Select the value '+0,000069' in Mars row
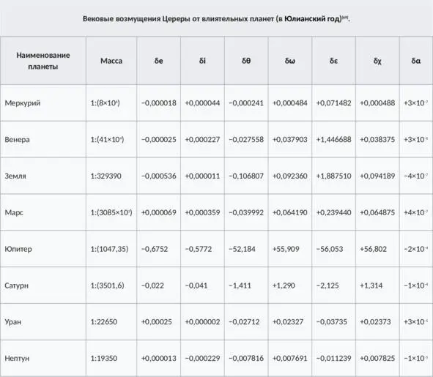Viewport: 433px width, 377px height. click(159, 212)
